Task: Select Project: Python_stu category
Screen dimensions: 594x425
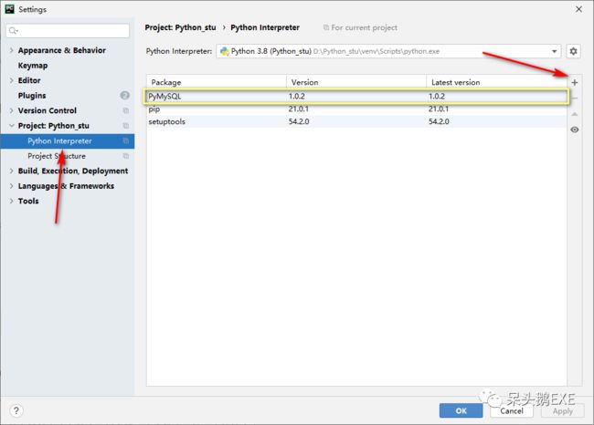Action: [x=54, y=126]
